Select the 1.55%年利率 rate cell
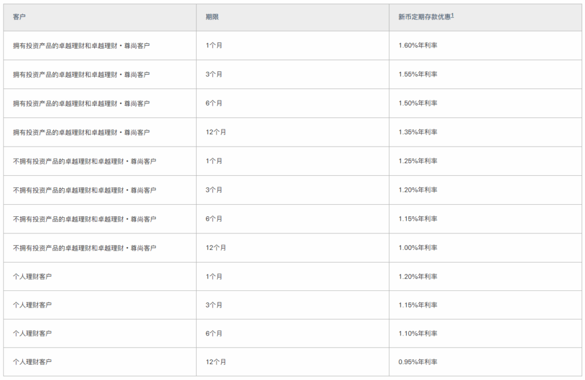Image resolution: width=585 pixels, height=380 pixels. coord(418,74)
